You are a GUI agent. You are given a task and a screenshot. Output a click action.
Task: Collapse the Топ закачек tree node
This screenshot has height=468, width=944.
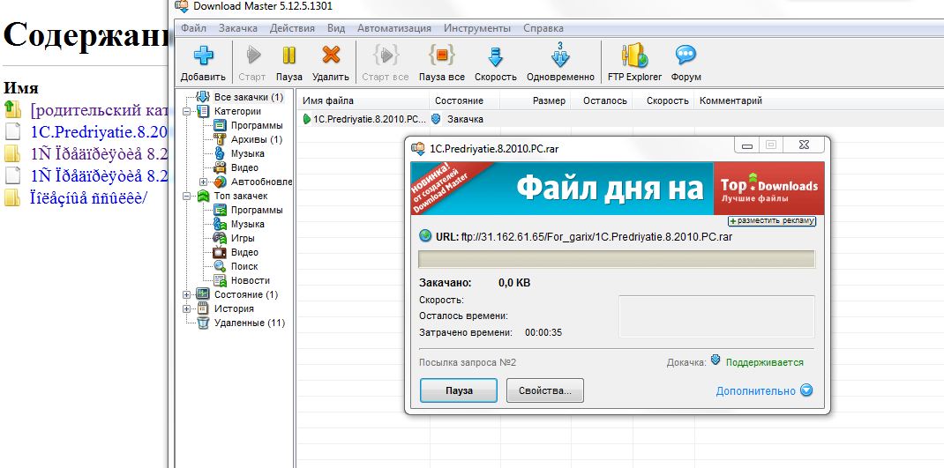click(x=187, y=197)
